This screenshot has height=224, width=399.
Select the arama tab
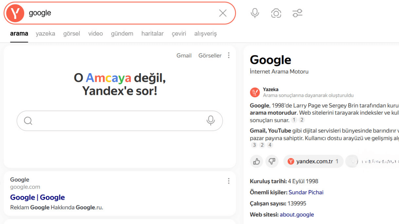[19, 34]
